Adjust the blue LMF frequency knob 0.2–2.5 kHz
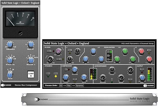Viewport: 158px width, 106px height. point(101,59)
